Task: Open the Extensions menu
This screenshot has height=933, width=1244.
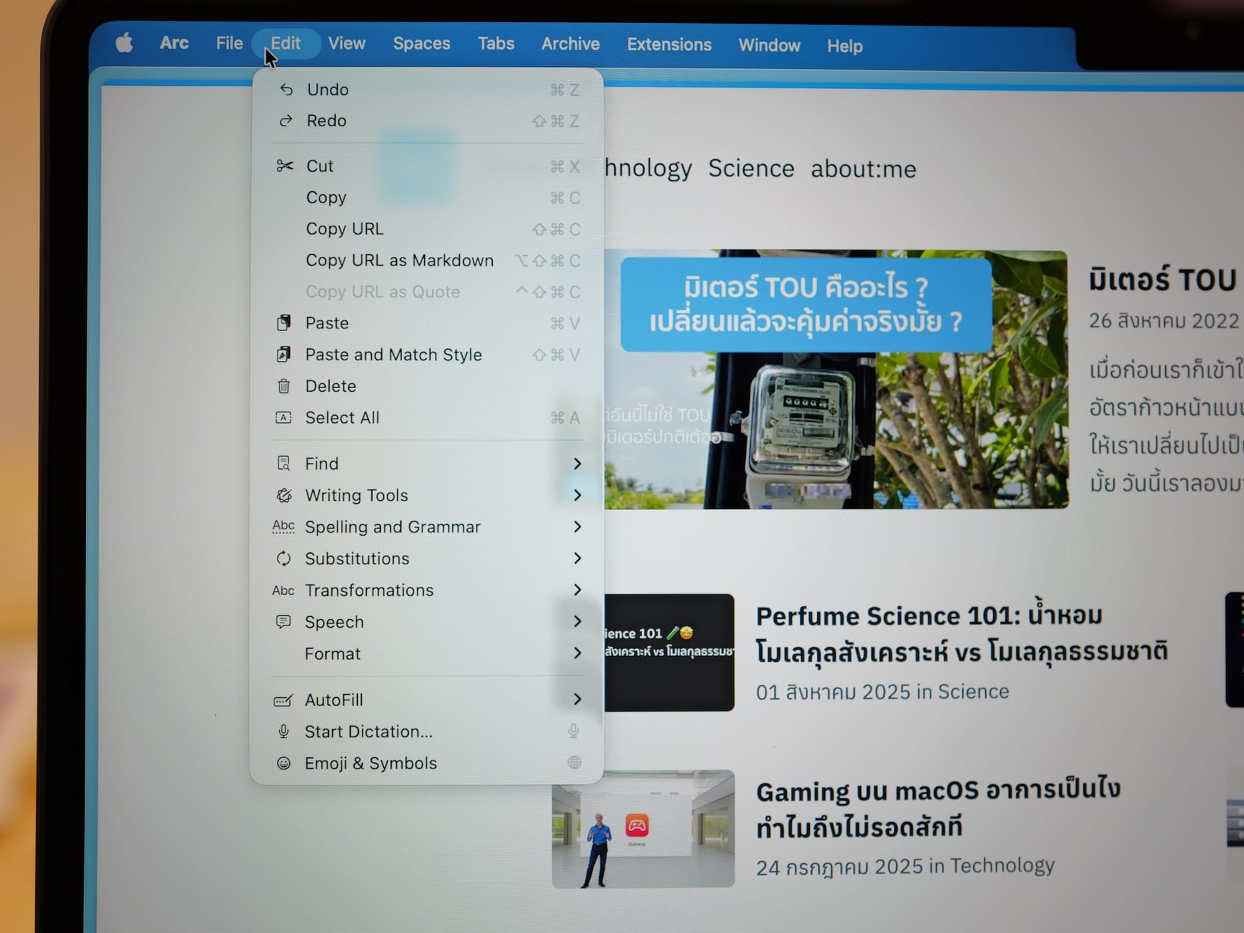Action: pos(669,45)
